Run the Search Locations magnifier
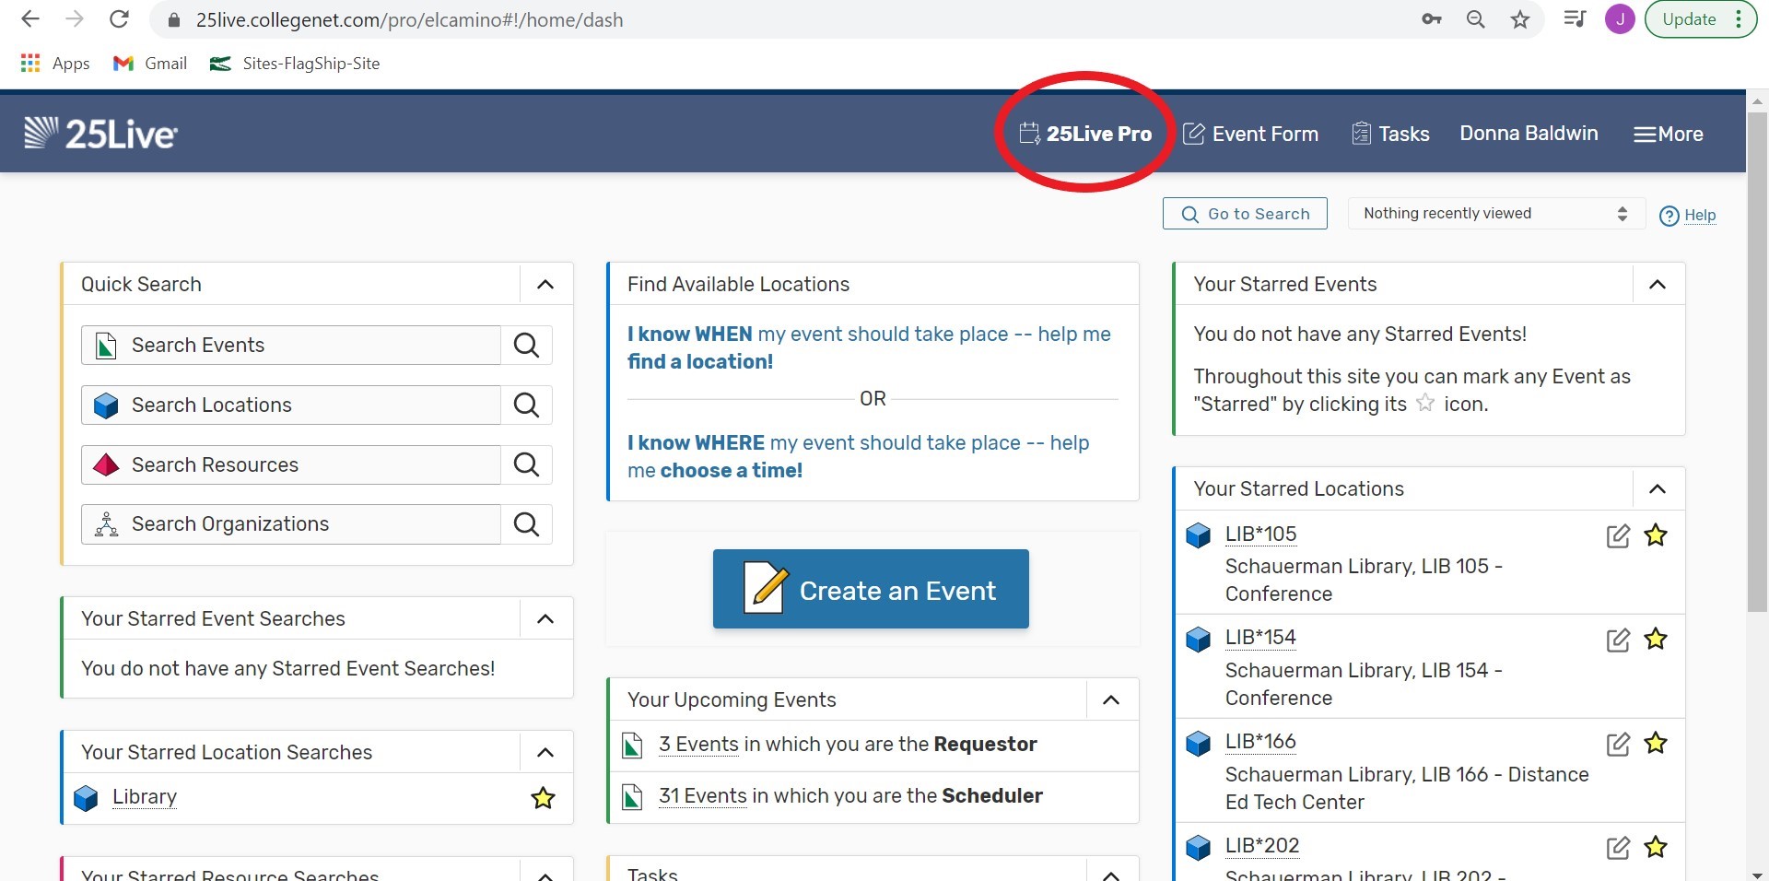The width and height of the screenshot is (1769, 881). point(527,405)
